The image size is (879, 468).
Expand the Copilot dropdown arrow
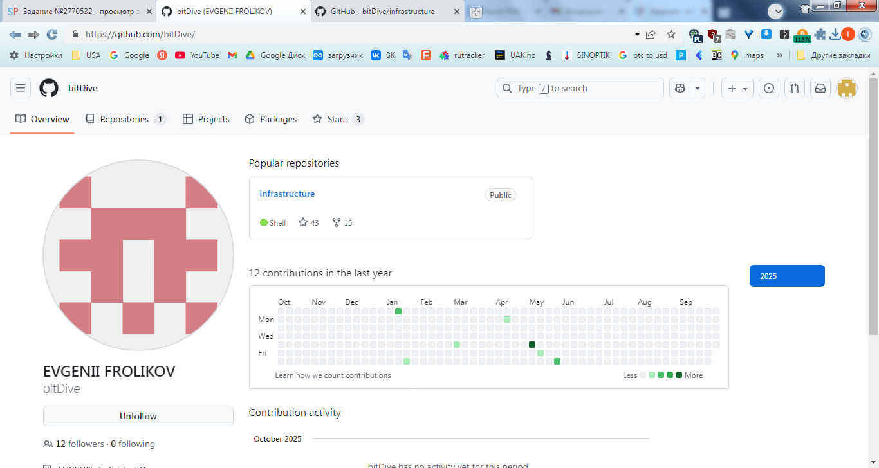pos(698,88)
